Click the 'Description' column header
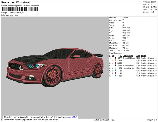 tap(128, 56)
